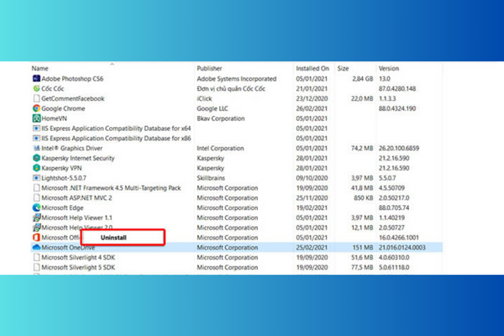
Task: Click the Intel Corporation publisher cell
Action: tap(220, 148)
